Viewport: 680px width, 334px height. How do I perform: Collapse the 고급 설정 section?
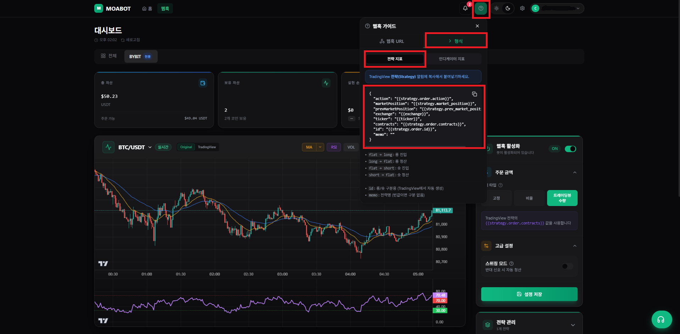click(x=575, y=246)
